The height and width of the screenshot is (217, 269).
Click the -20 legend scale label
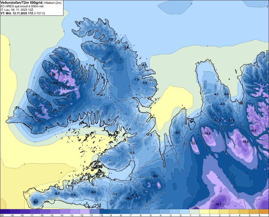pyautogui.click(x=2, y=215)
